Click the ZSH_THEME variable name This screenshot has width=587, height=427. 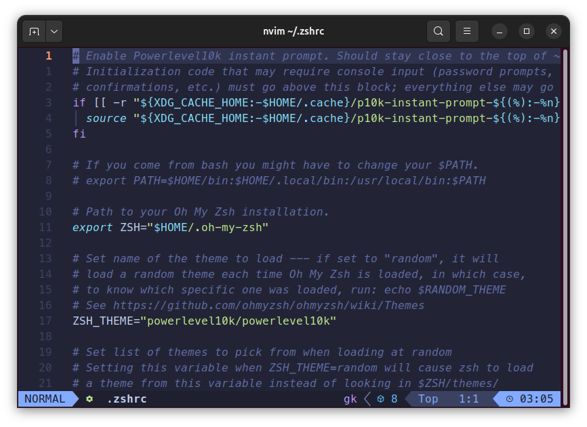pyautogui.click(x=102, y=321)
